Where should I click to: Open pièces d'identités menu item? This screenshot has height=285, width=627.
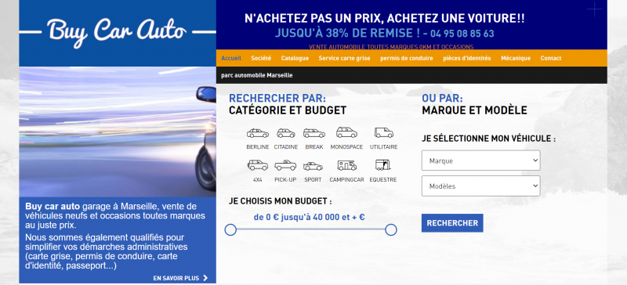click(466, 58)
